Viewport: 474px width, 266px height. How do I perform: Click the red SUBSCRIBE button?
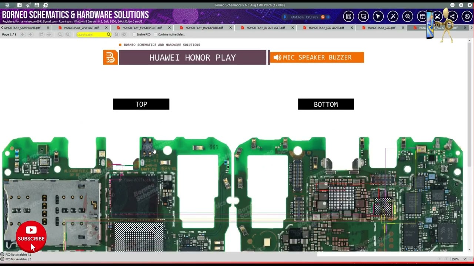[x=31, y=239]
